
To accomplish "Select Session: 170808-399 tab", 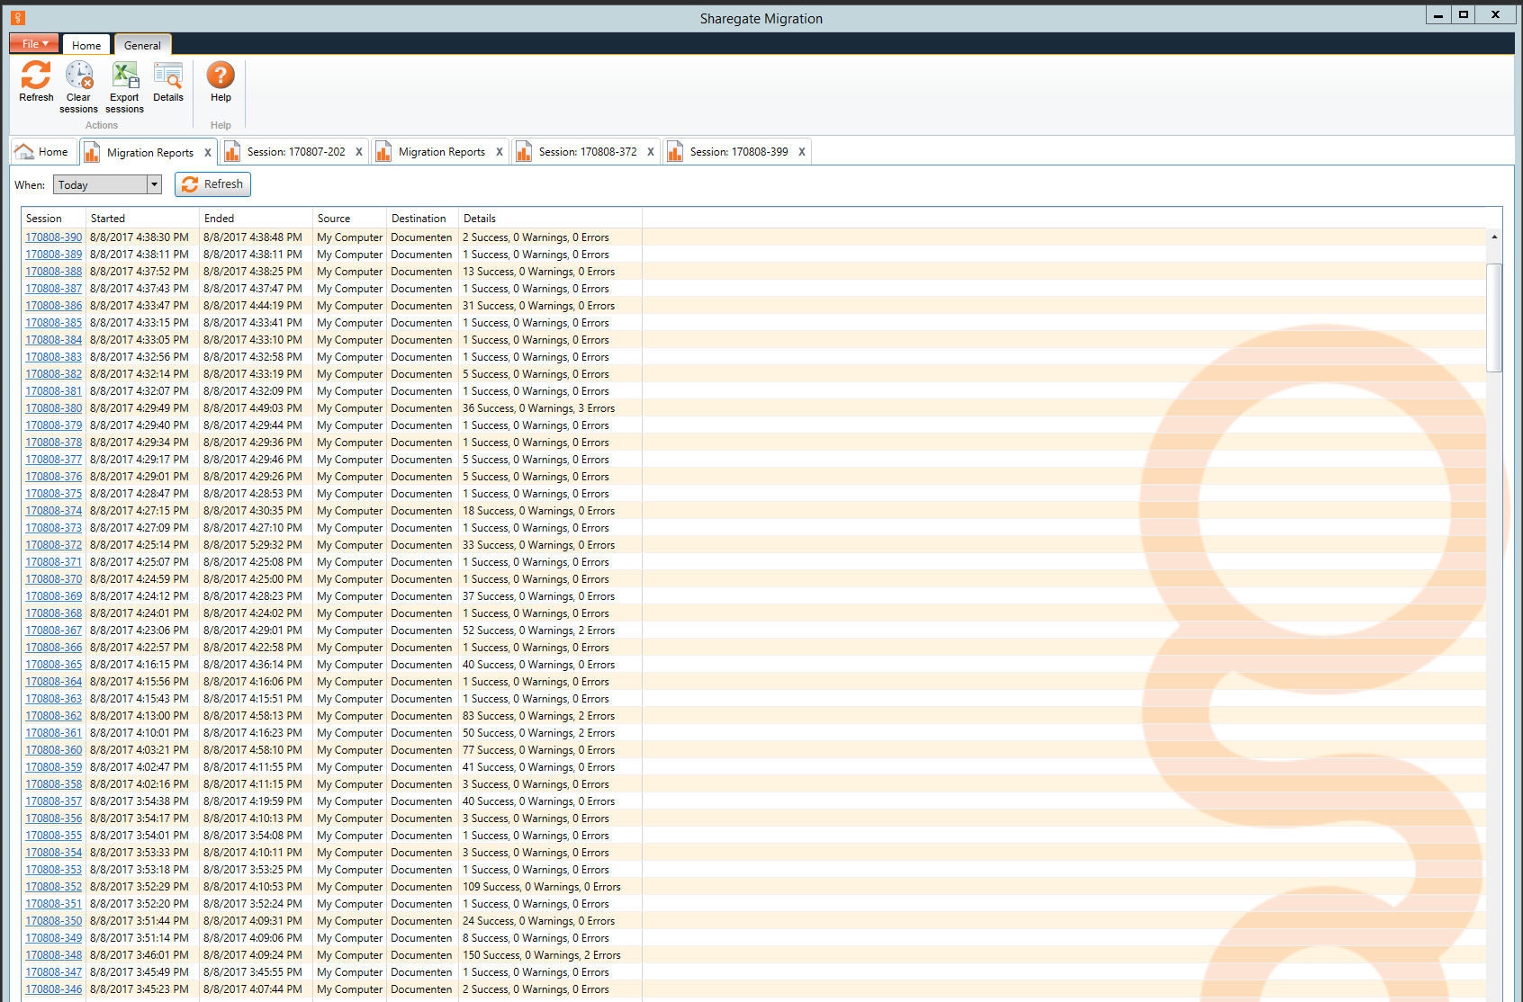I will 739,152.
